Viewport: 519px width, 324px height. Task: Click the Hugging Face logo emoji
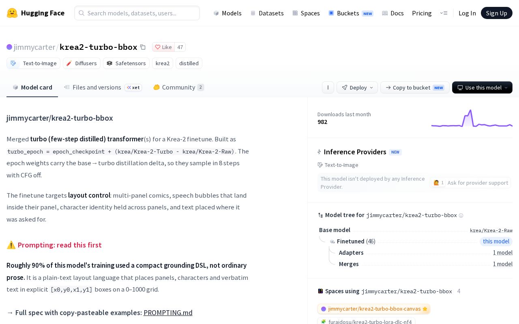pos(12,13)
